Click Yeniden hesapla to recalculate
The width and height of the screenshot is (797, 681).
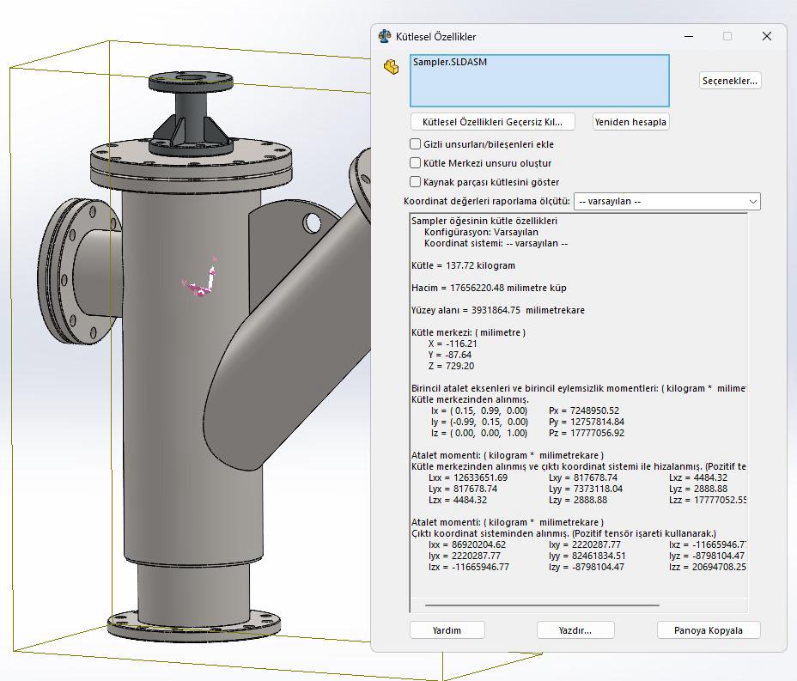tap(630, 122)
